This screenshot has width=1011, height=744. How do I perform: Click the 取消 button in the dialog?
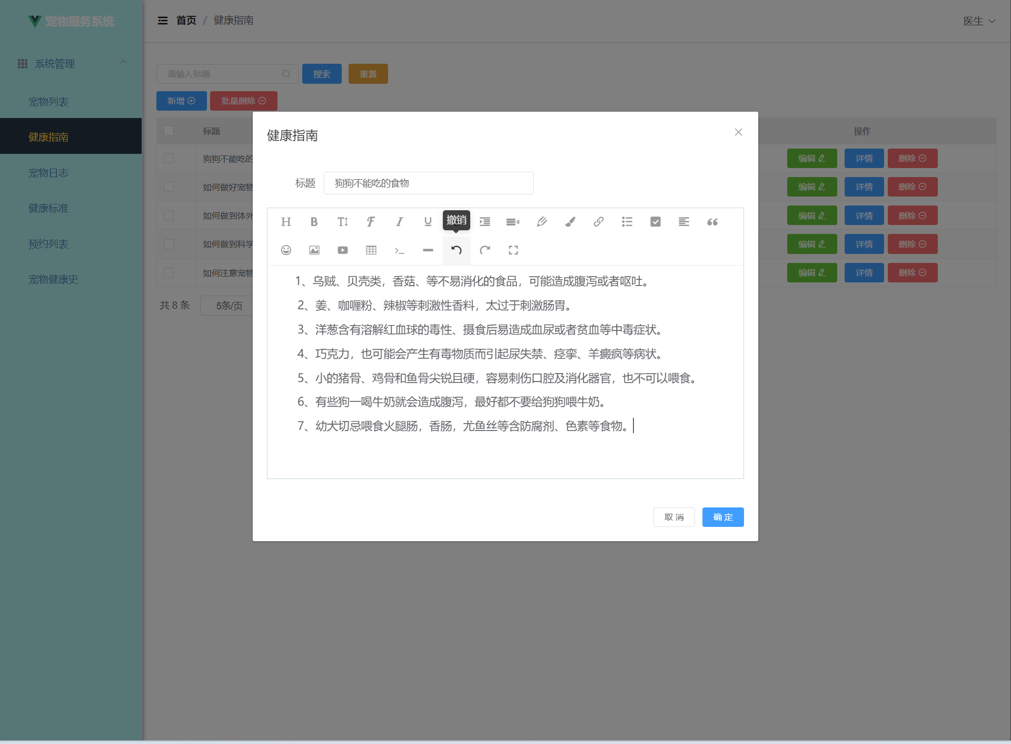pyautogui.click(x=673, y=517)
